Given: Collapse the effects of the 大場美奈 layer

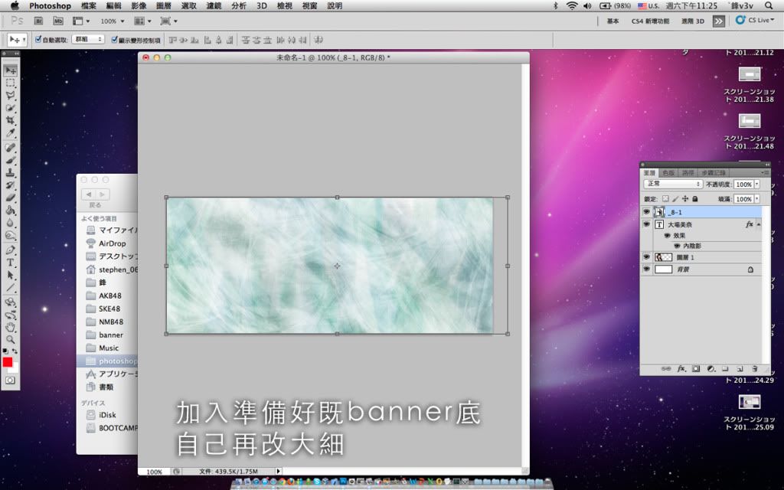Looking at the screenshot, I should pyautogui.click(x=759, y=225).
